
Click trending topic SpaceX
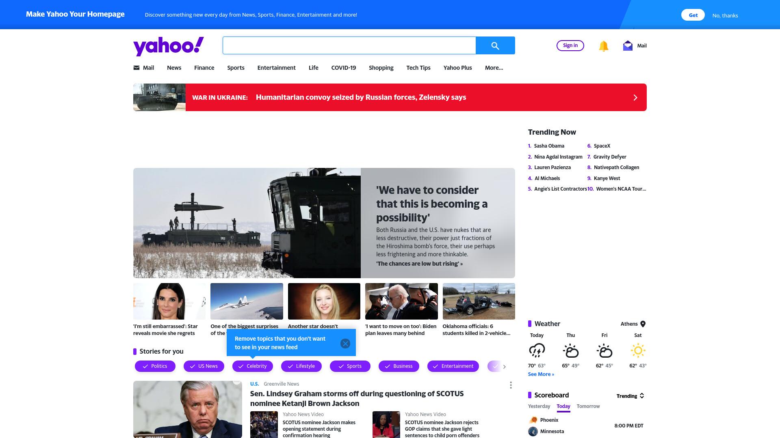pos(602,146)
